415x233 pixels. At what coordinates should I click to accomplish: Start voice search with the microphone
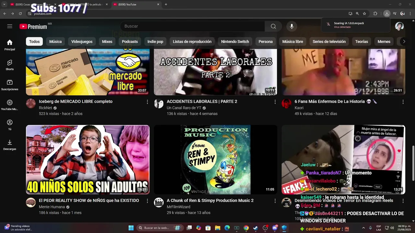(292, 26)
